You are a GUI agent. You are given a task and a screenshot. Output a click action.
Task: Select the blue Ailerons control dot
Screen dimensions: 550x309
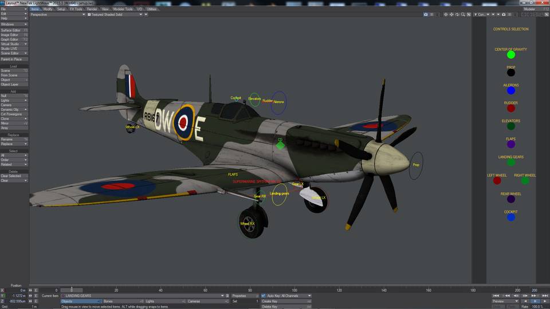click(x=511, y=90)
